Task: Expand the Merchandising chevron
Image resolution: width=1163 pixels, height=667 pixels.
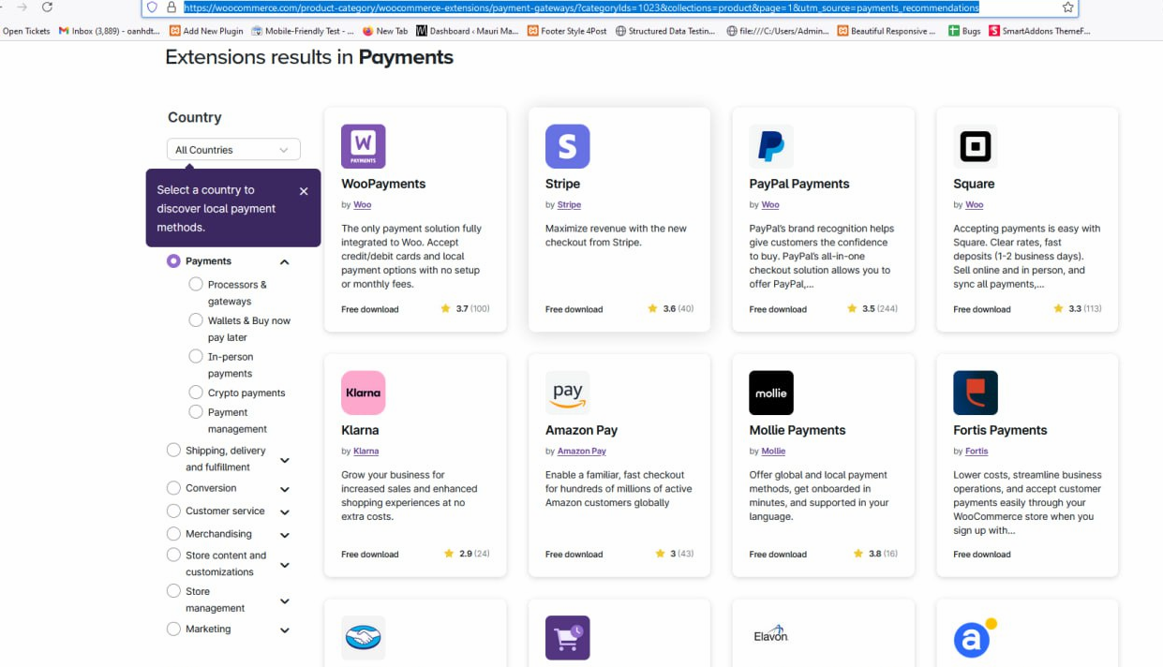Action: [x=285, y=535]
